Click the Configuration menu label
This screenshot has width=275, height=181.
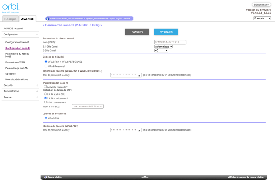click(11, 34)
